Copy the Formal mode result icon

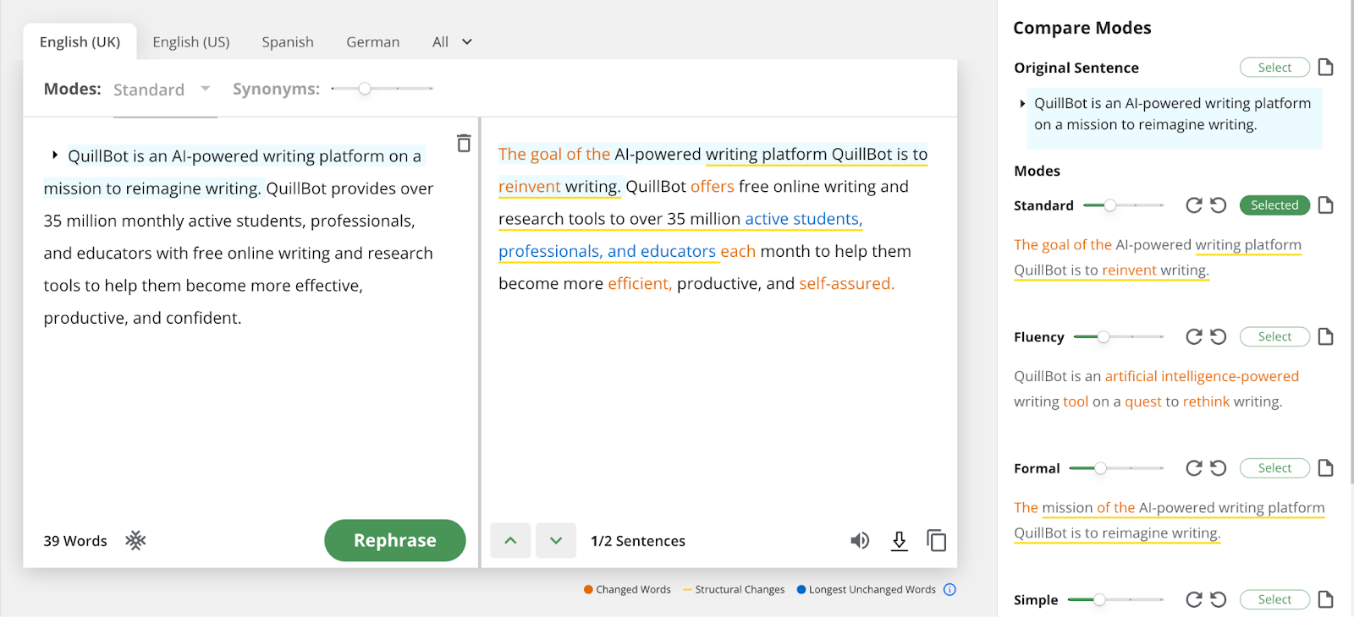click(x=1326, y=468)
